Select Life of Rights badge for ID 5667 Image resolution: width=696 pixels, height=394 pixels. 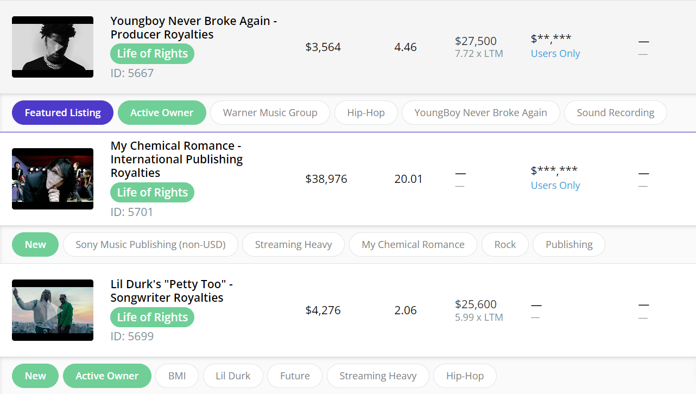152,54
